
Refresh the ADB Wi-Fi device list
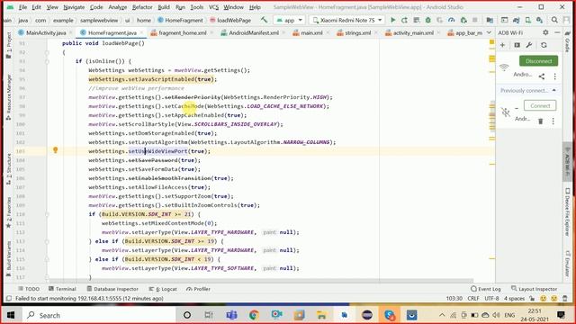click(544, 45)
